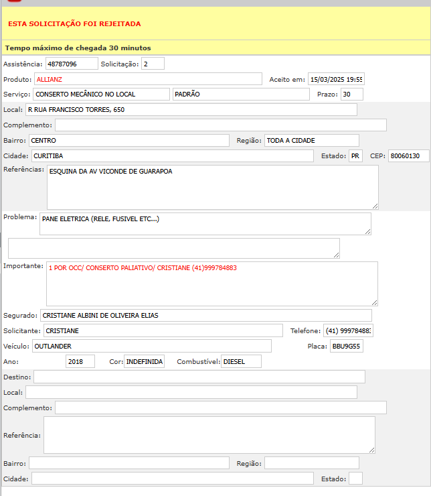Select the Solicitação field
Viewport: 431px width, 496px height.
pos(153,64)
